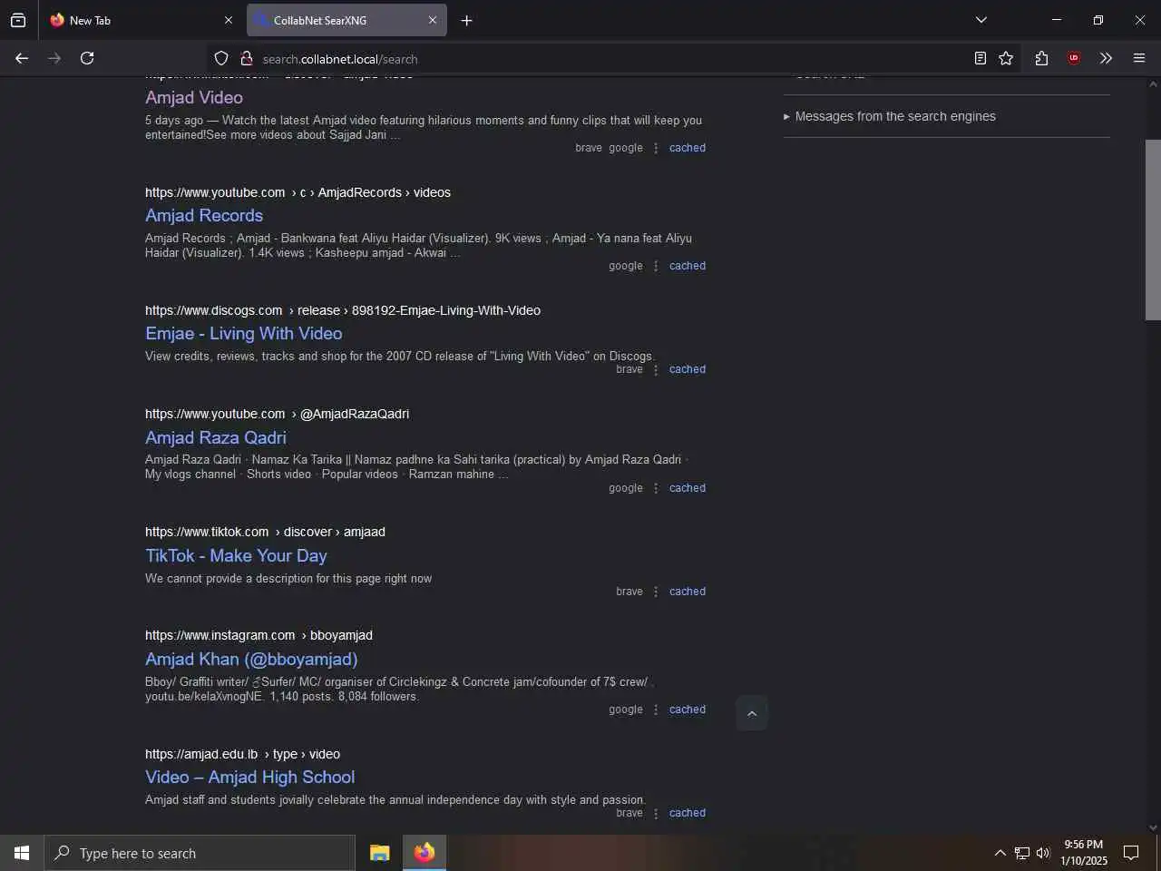Click the instagram.com bboyamjad URL text
The image size is (1161, 871).
[x=259, y=635]
